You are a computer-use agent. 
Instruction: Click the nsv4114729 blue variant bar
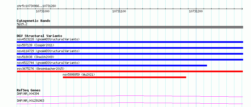pyautogui.click(x=130, y=54)
